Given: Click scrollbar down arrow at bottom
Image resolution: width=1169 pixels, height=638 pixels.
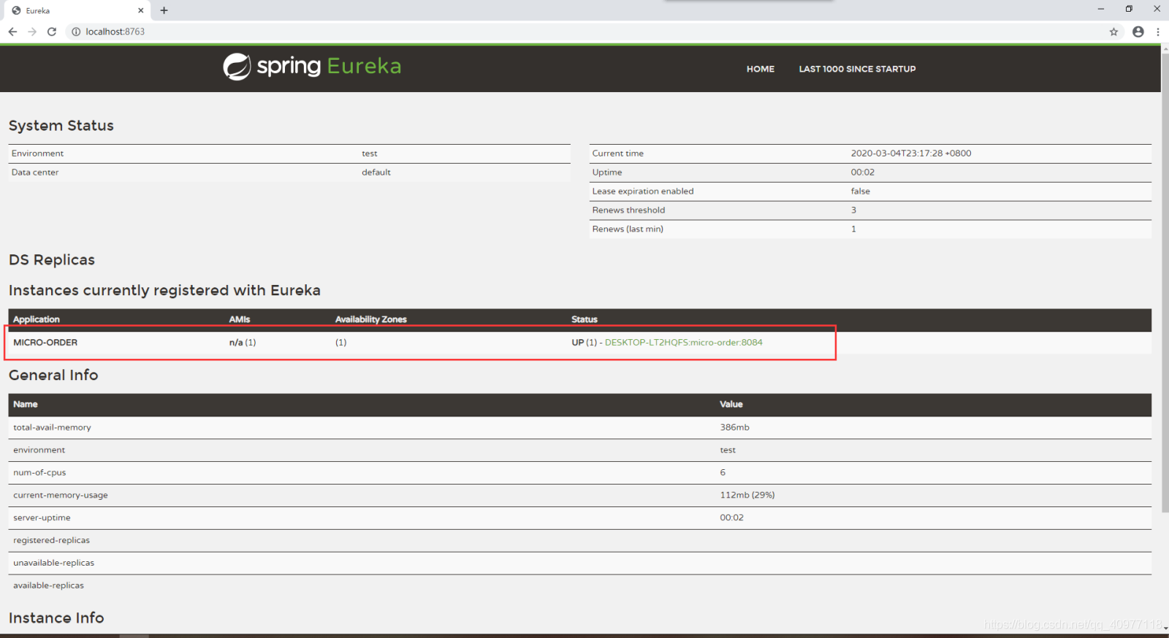Looking at the screenshot, I should click(x=1165, y=628).
